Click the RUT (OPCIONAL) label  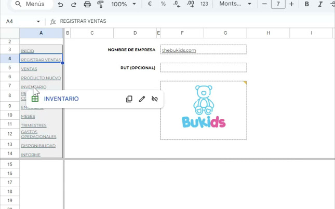[138, 68]
